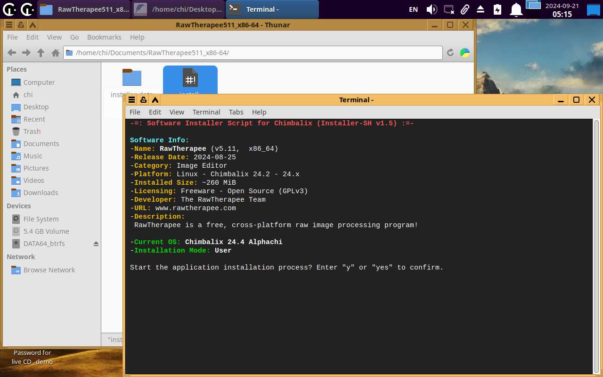
Task: Click the workspace switcher in the panel
Action: tap(533, 6)
